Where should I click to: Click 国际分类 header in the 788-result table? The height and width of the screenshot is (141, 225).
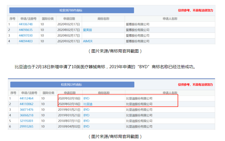pos(48,19)
